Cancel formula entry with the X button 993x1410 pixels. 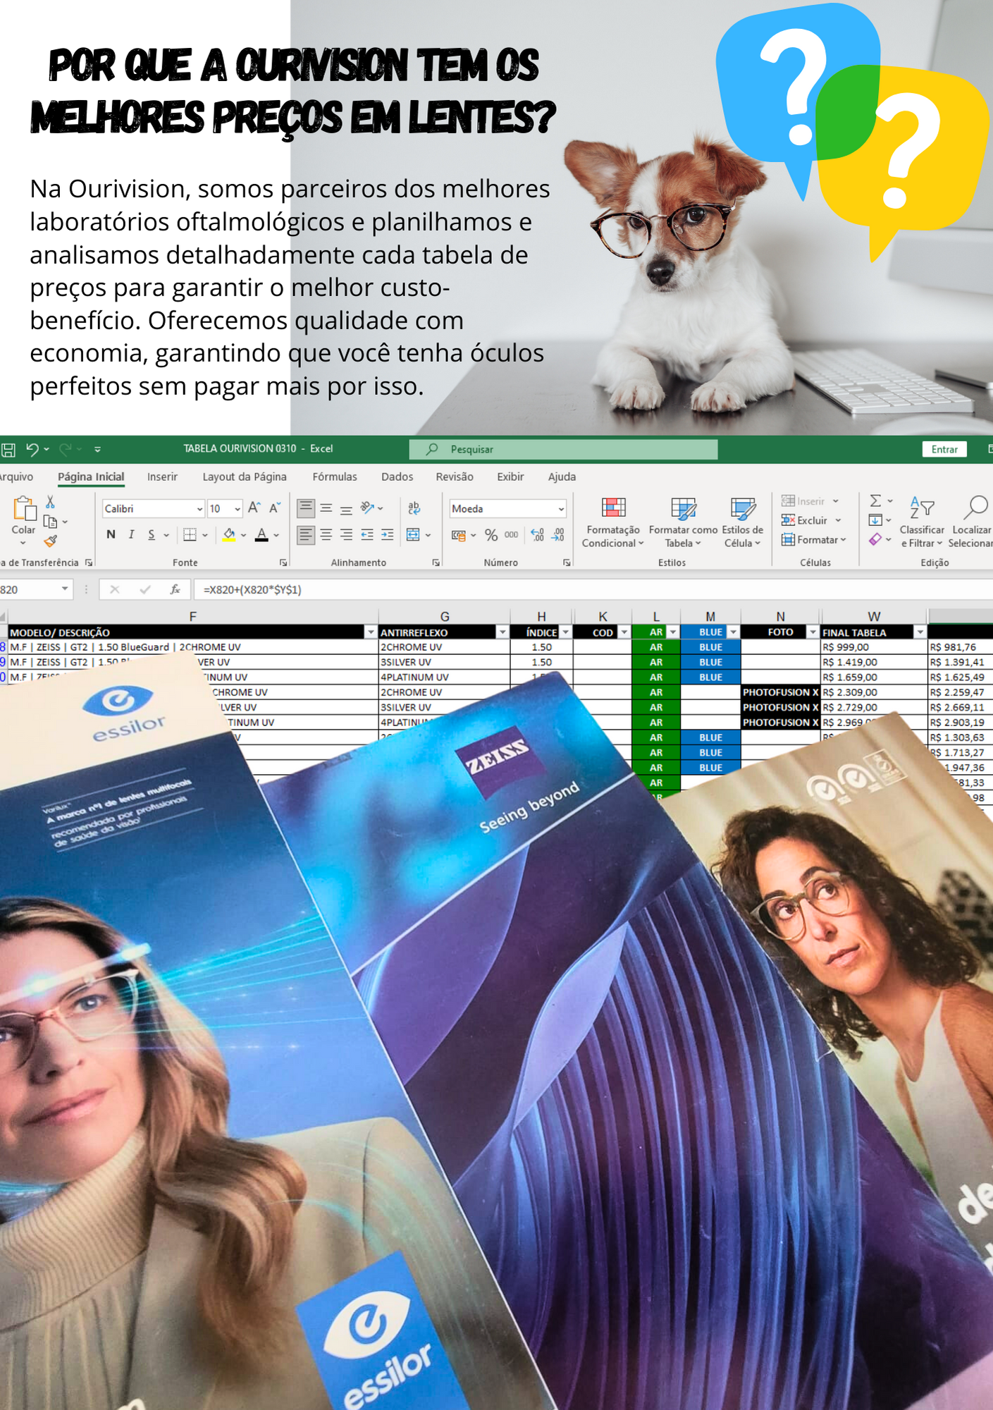pyautogui.click(x=115, y=589)
